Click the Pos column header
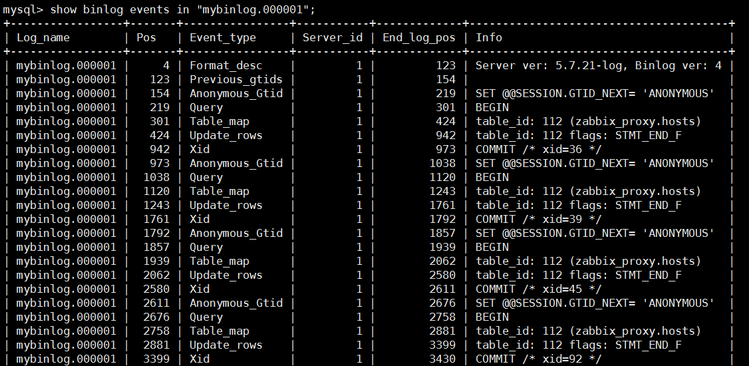The height and width of the screenshot is (366, 749). pyautogui.click(x=146, y=38)
